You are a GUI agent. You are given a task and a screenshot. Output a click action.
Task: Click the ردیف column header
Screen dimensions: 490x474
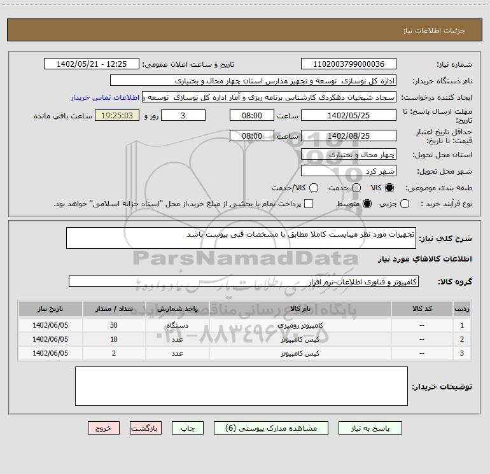point(462,309)
